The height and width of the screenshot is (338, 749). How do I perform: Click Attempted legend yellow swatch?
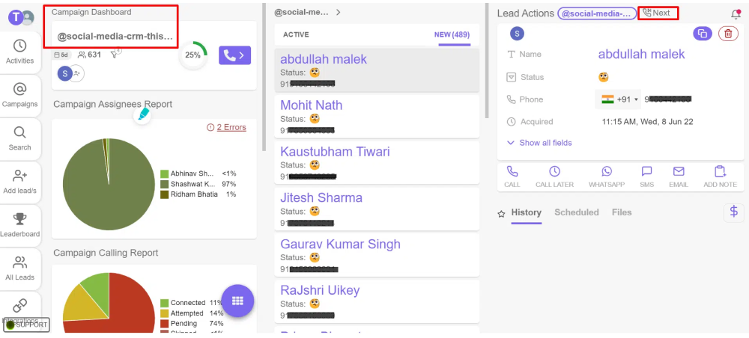pyautogui.click(x=164, y=313)
